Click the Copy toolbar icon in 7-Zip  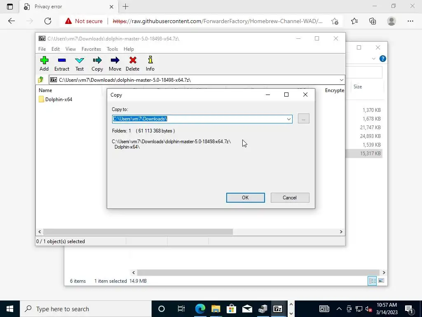(x=97, y=64)
